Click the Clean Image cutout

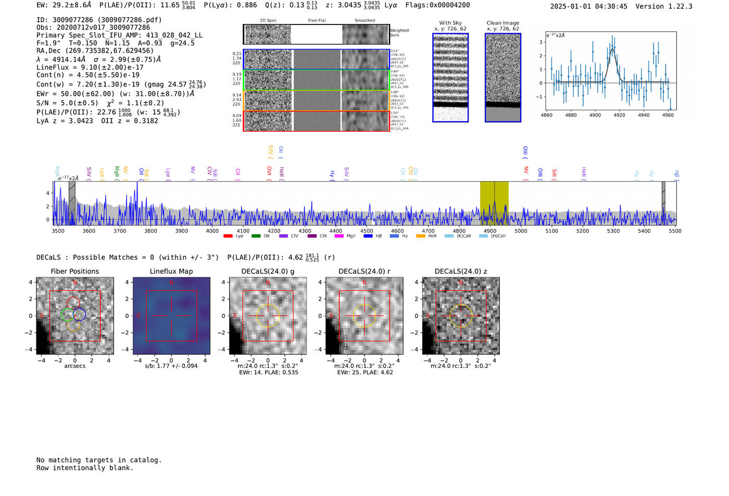[x=503, y=78]
